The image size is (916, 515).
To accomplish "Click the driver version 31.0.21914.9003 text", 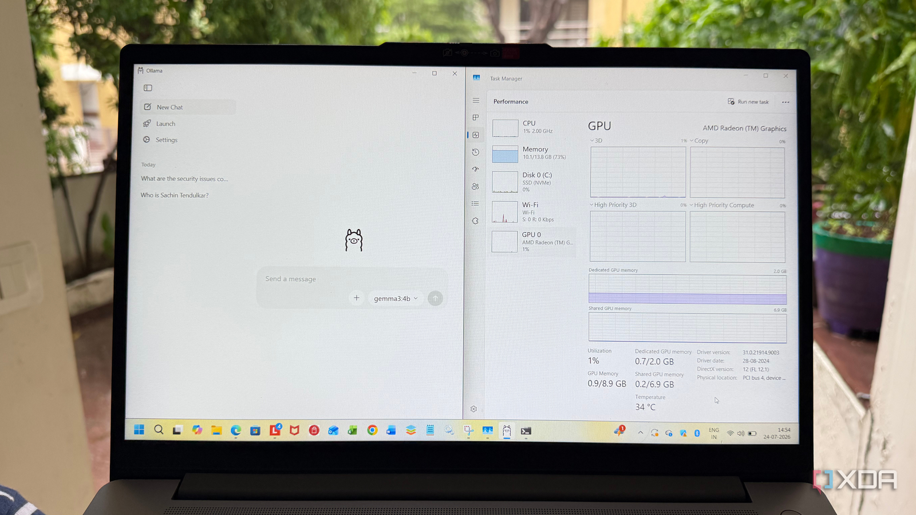I will click(761, 352).
